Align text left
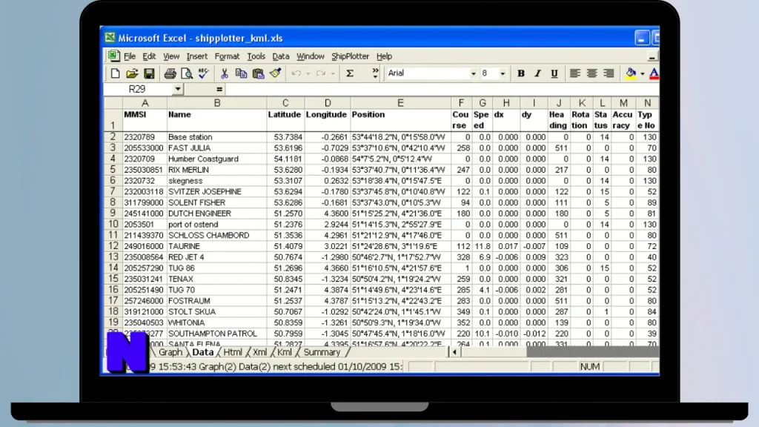The width and height of the screenshot is (759, 427). point(574,73)
